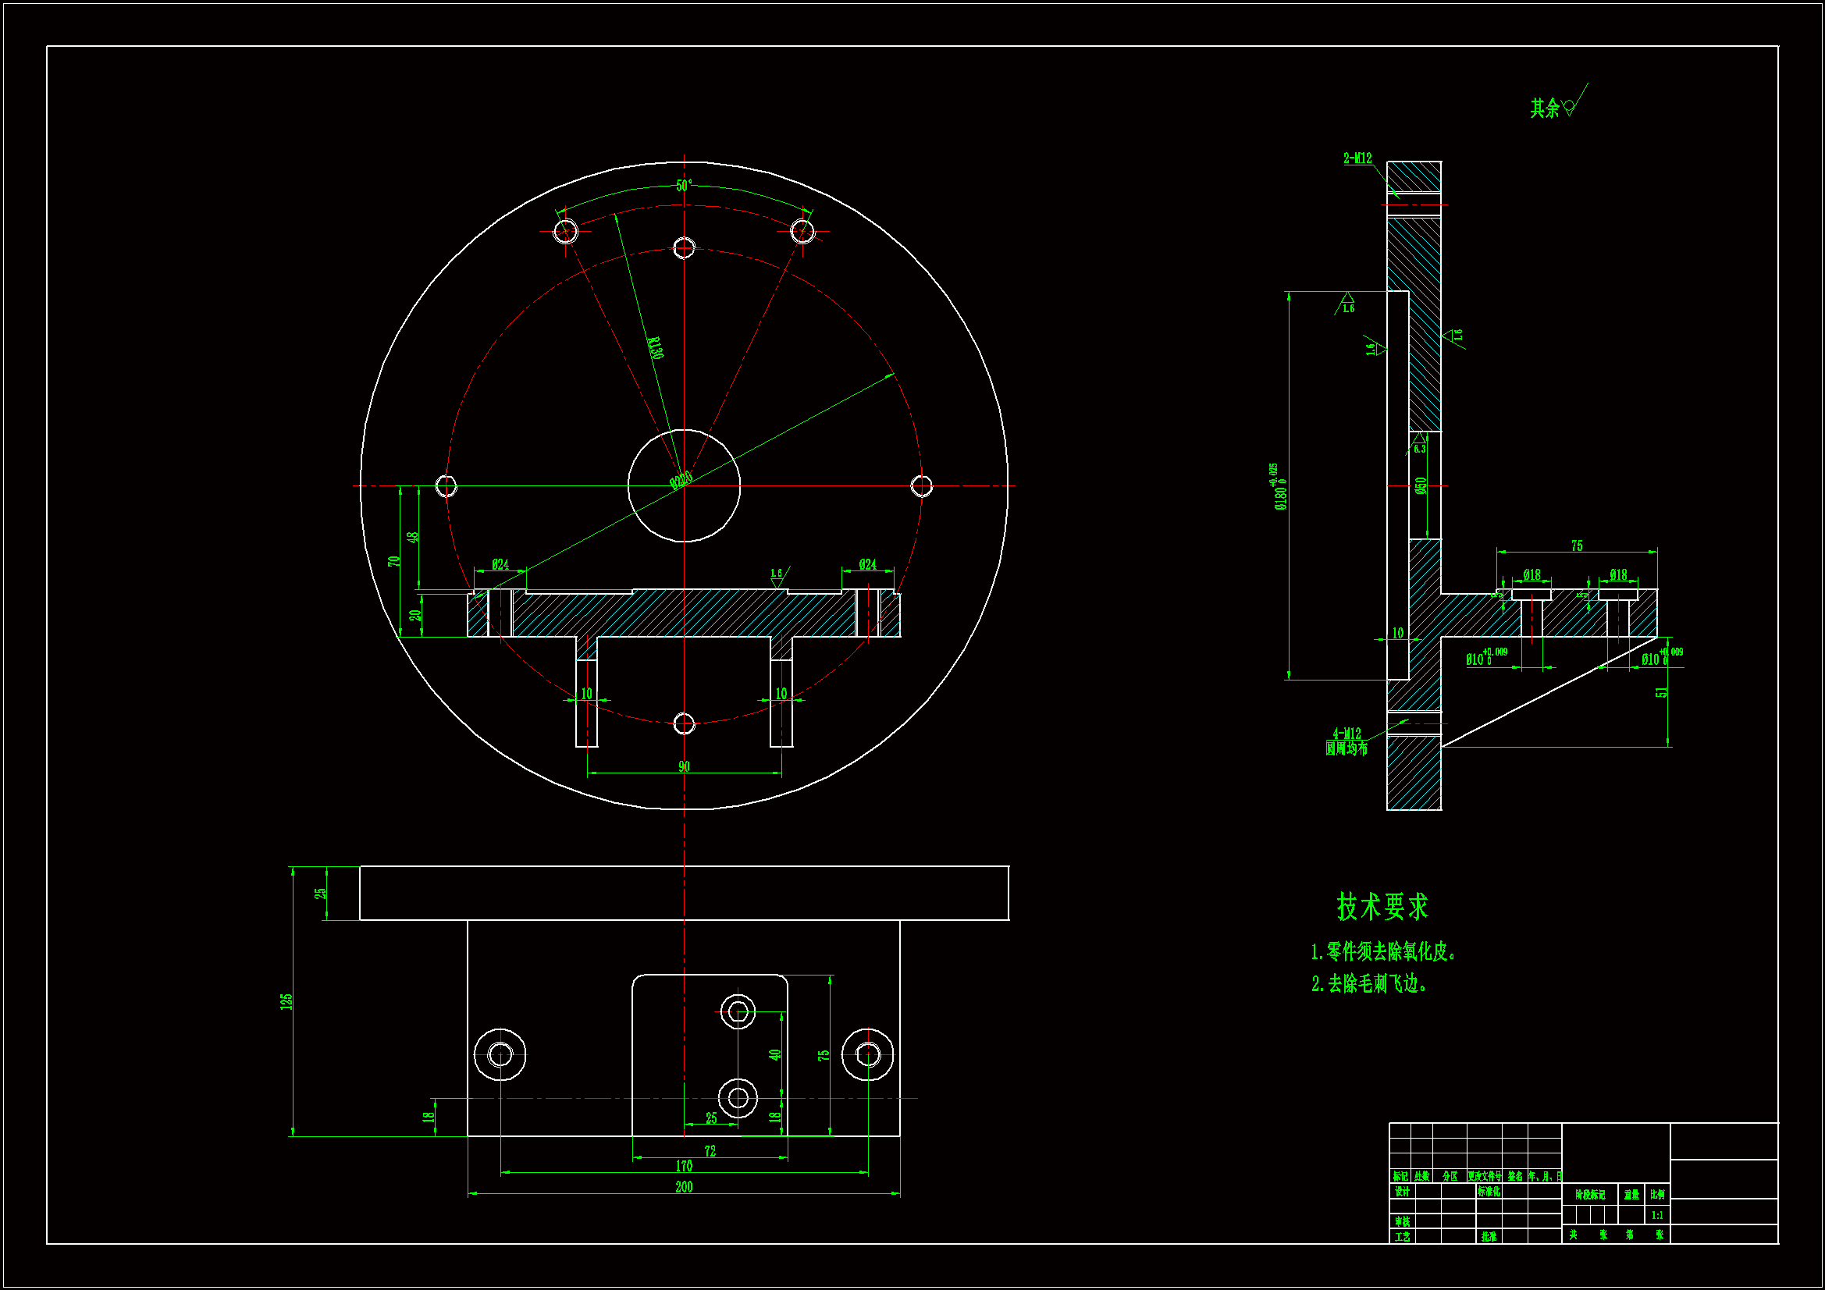Click the 50° angle dimension text

(x=684, y=185)
